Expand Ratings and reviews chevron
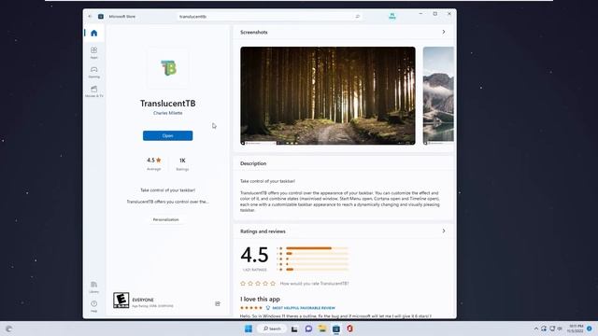Image resolution: width=598 pixels, height=336 pixels. point(444,231)
